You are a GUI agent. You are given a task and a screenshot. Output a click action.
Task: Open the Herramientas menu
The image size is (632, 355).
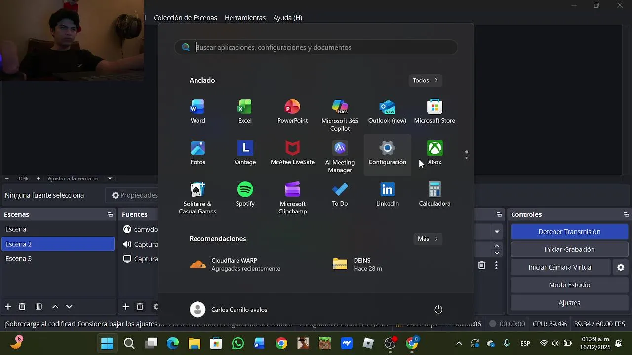245,18
